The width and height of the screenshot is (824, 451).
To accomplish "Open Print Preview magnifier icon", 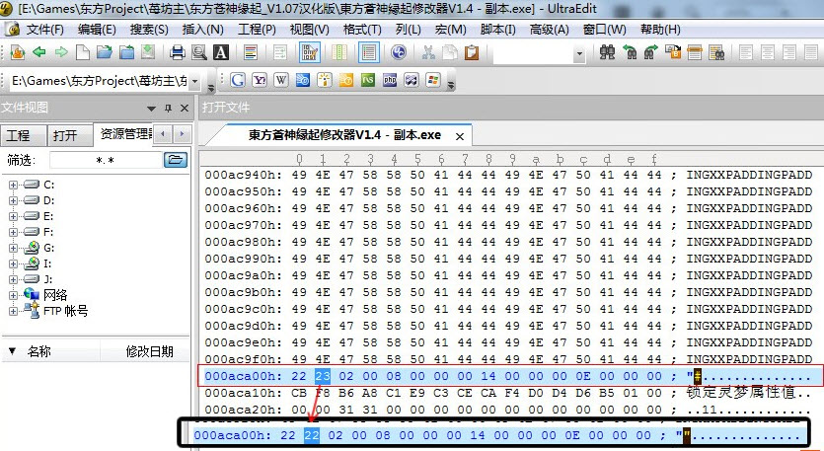I will [199, 52].
